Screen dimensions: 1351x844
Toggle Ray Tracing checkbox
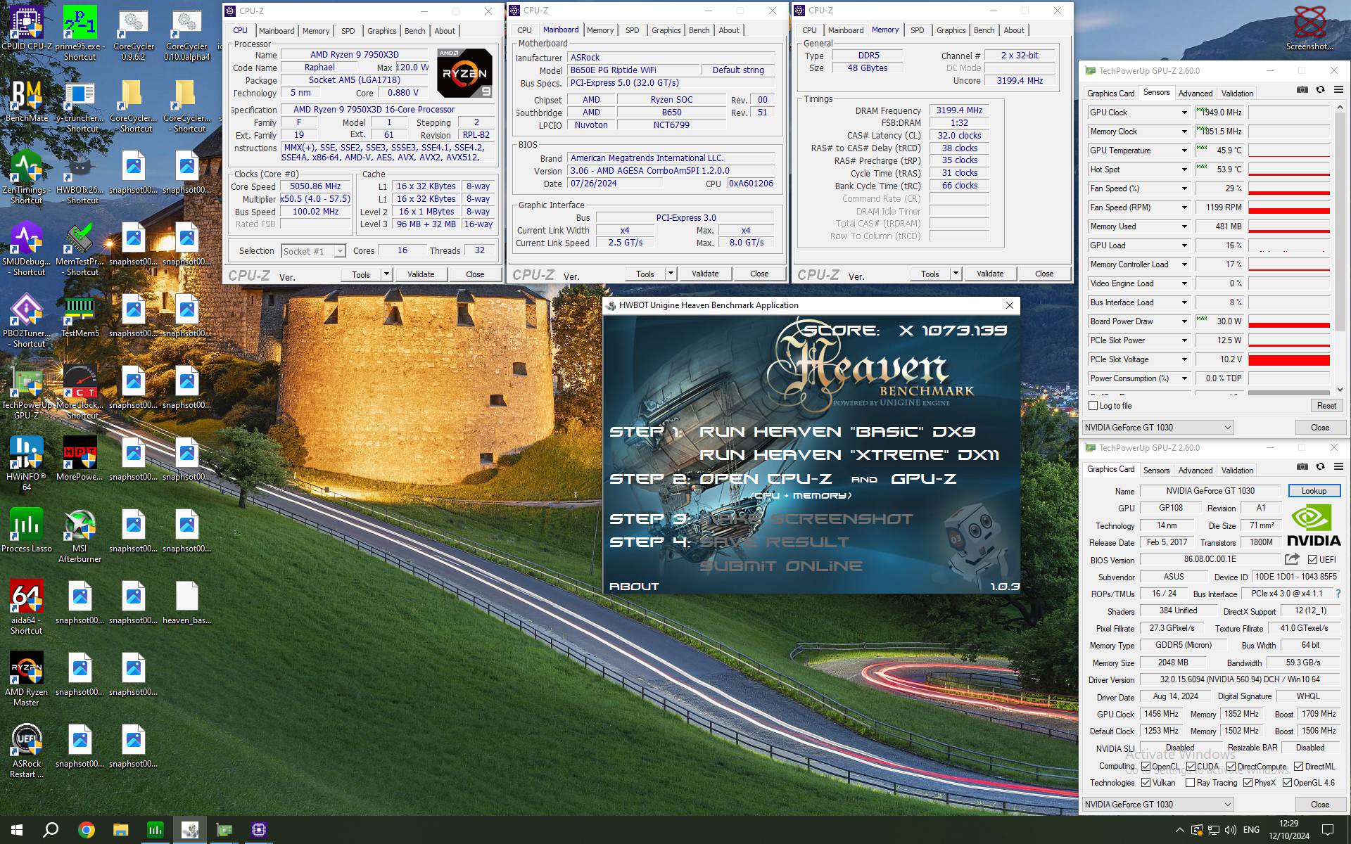click(x=1190, y=783)
